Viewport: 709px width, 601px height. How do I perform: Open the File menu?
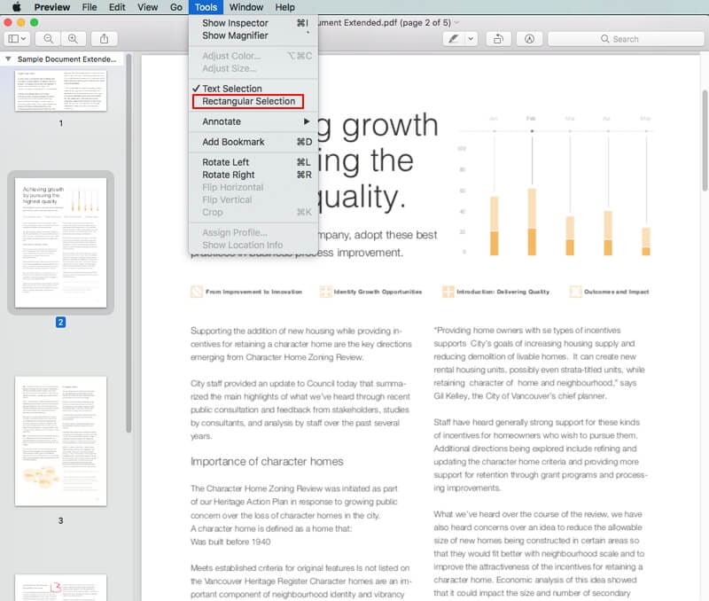click(x=90, y=7)
